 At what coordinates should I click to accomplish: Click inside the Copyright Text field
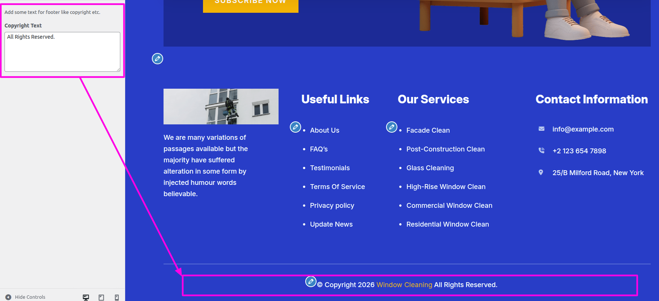62,52
